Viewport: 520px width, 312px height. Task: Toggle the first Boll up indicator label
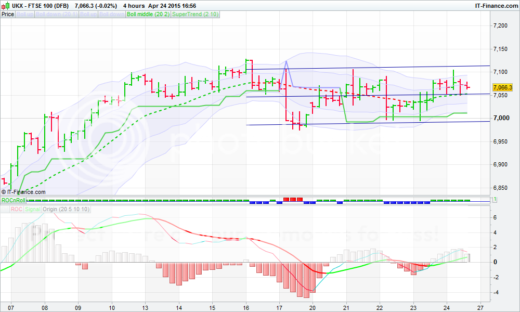pyautogui.click(x=25, y=14)
